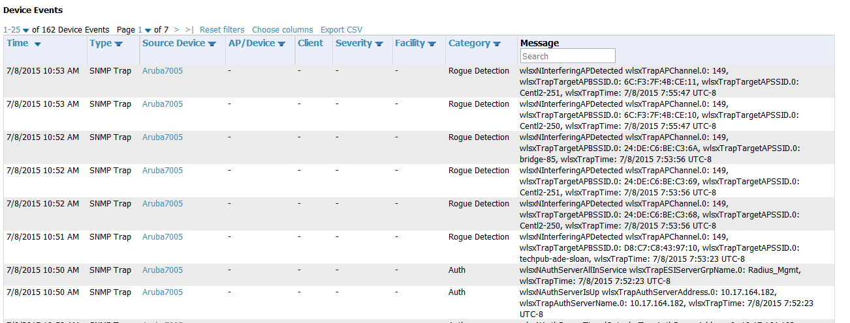Select Category header text
Screen dimensions: 850x323
tap(469, 43)
